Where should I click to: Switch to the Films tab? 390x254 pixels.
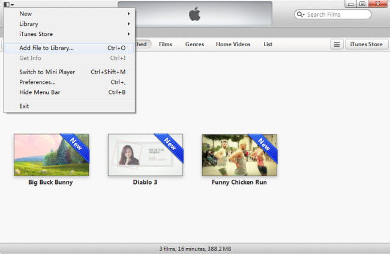166,44
